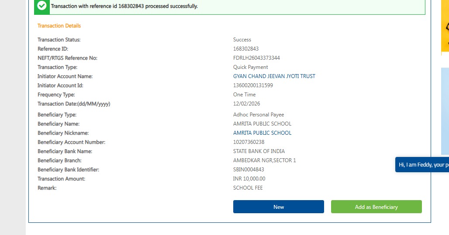Click the transaction date 12/02/2026

coord(246,104)
